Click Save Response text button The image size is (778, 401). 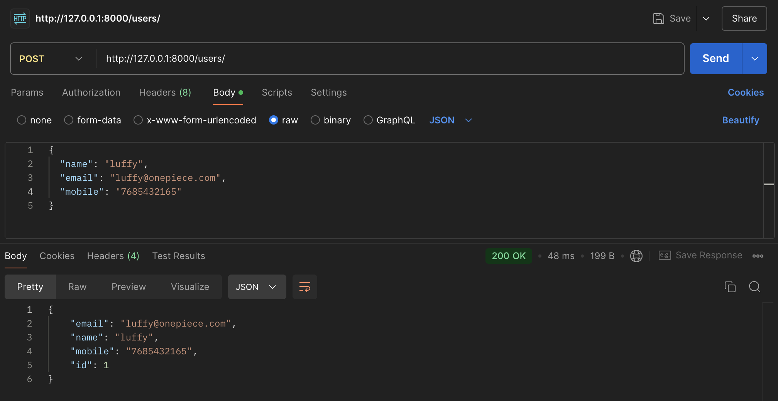click(x=709, y=255)
